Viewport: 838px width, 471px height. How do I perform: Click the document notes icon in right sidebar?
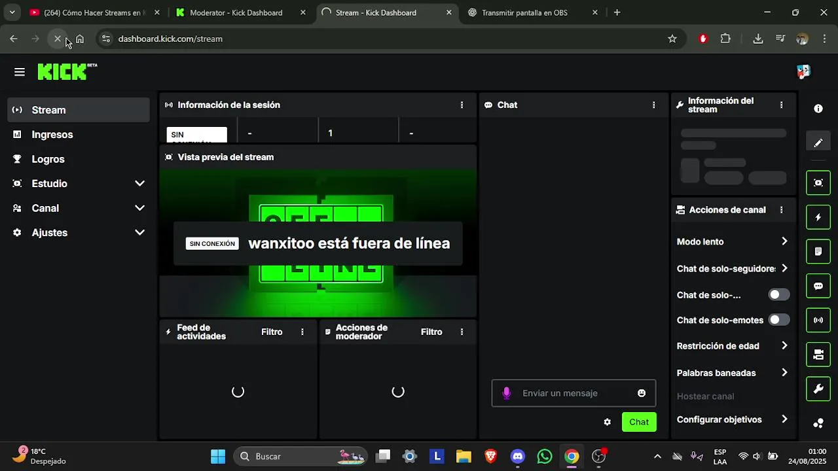(x=818, y=251)
